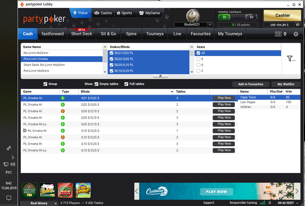The height and width of the screenshot is (206, 305).
Task: Toggle the Group checkbox
Action: tap(45, 84)
